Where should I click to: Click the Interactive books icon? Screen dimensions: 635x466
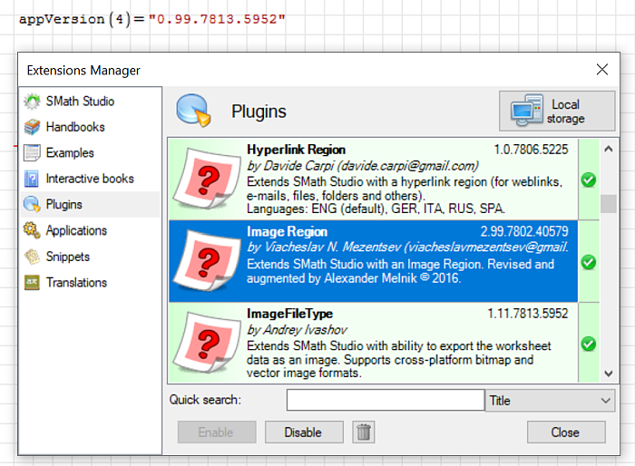(32, 179)
